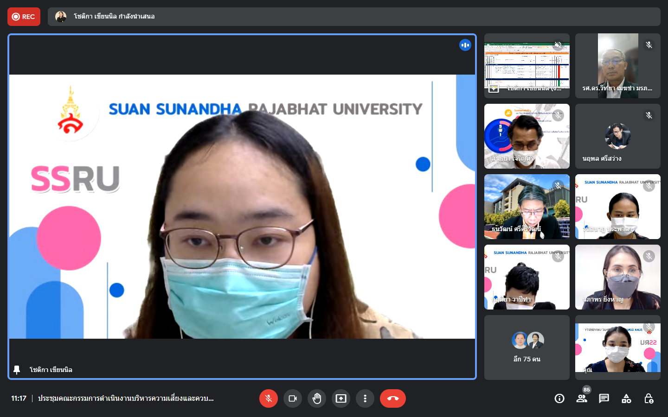Click the red REC recording indicator
This screenshot has width=668, height=417.
point(24,17)
